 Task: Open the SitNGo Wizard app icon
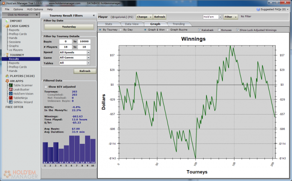tap(11, 102)
